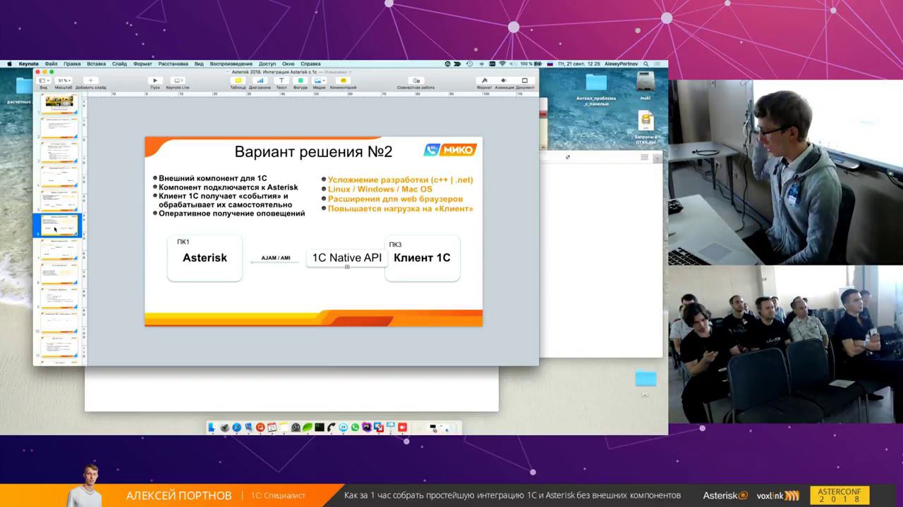Open the Правка menu
The height and width of the screenshot is (507, 903).
coord(72,63)
